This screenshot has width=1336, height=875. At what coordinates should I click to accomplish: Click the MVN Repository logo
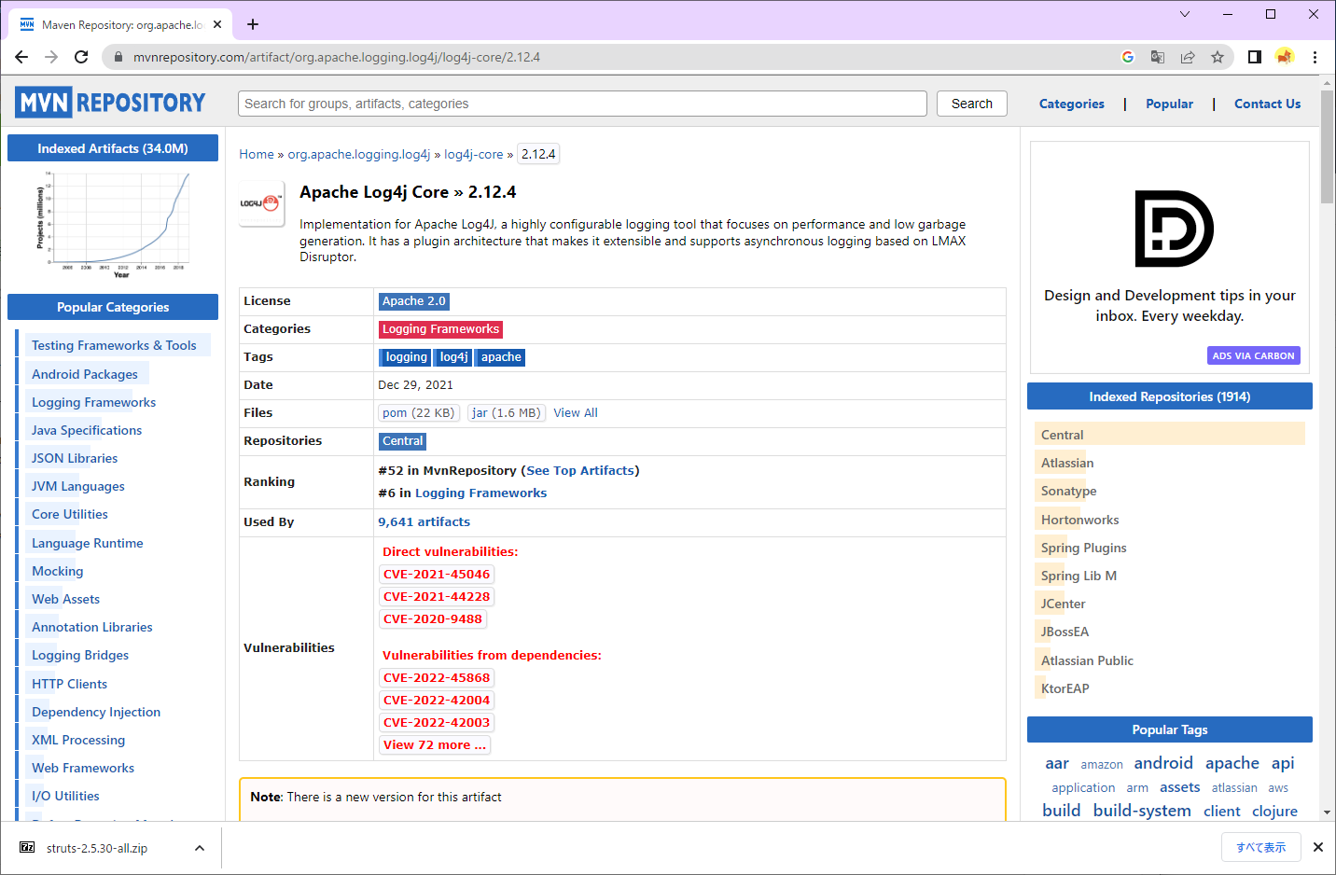click(x=109, y=103)
